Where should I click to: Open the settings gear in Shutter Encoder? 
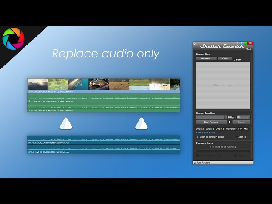point(195,44)
